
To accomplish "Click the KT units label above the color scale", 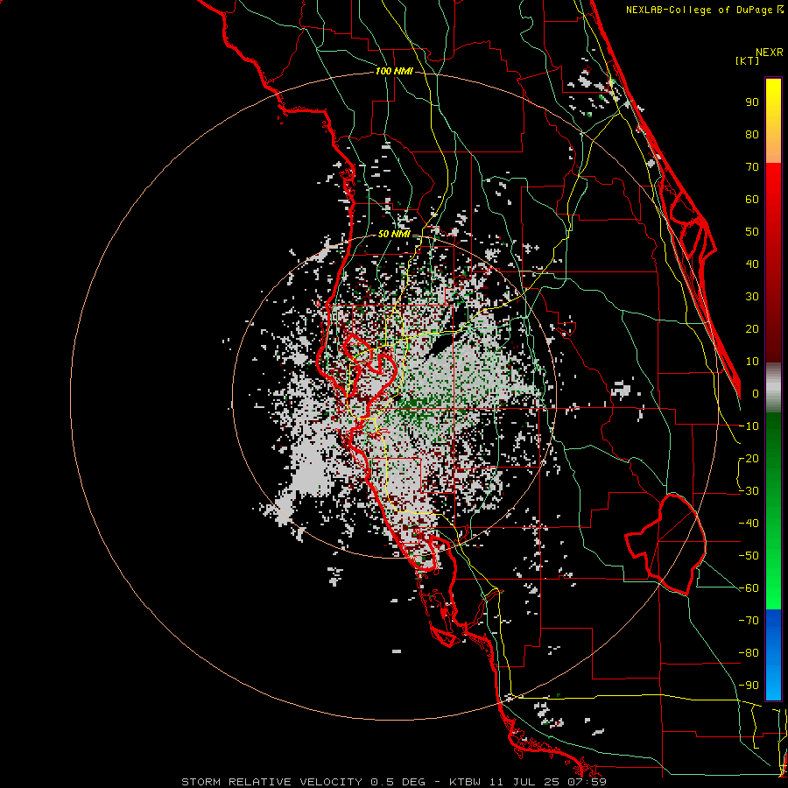I will 748,60.
